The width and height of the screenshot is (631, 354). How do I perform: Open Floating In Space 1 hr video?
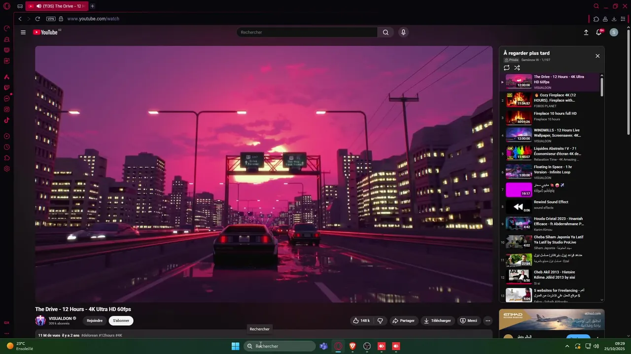click(x=550, y=172)
